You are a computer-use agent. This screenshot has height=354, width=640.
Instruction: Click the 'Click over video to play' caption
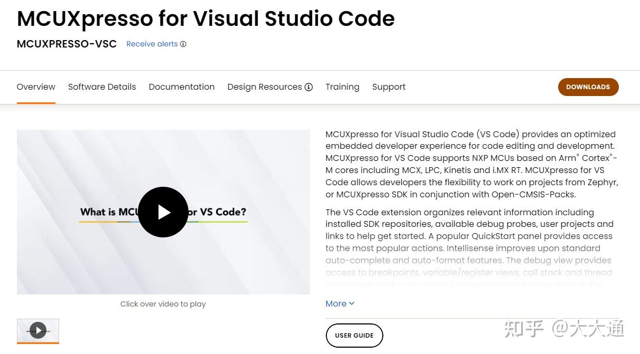click(x=163, y=304)
